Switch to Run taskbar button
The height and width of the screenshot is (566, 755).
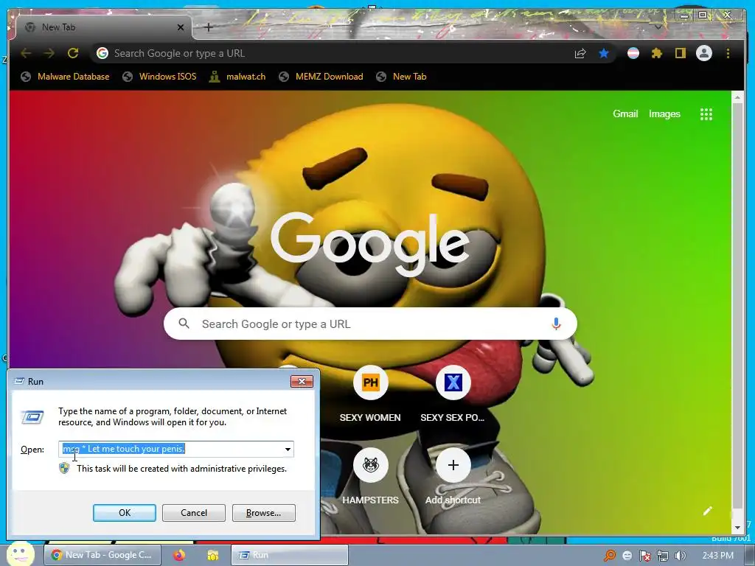click(x=289, y=555)
